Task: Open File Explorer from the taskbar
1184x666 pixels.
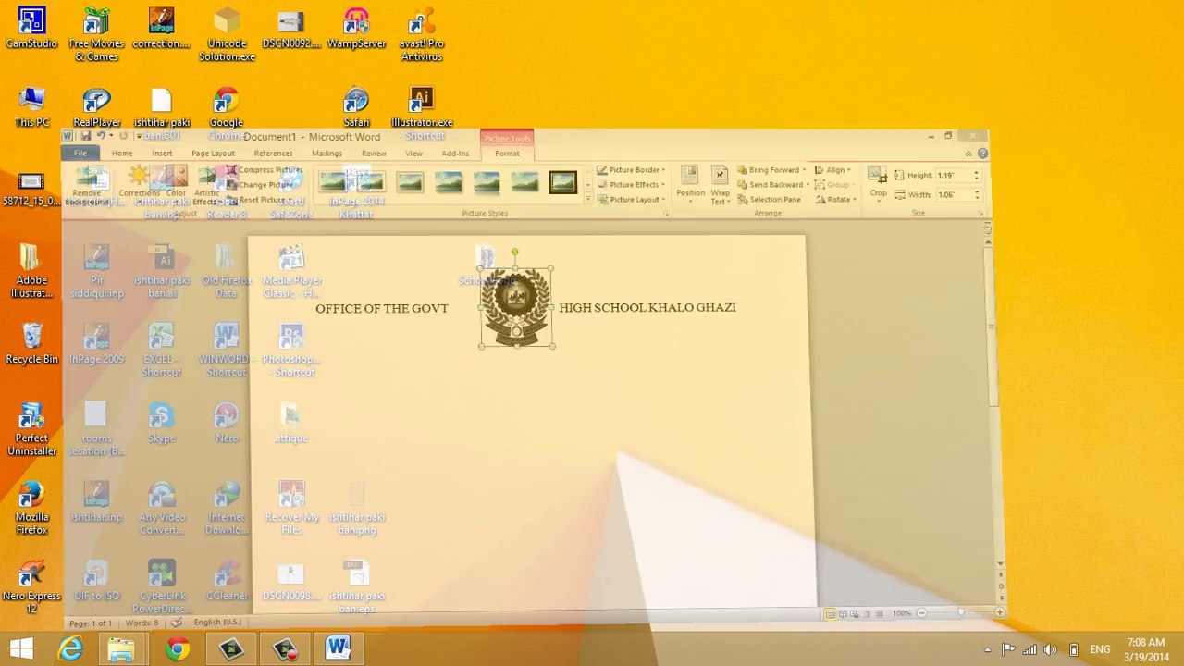Action: click(121, 649)
